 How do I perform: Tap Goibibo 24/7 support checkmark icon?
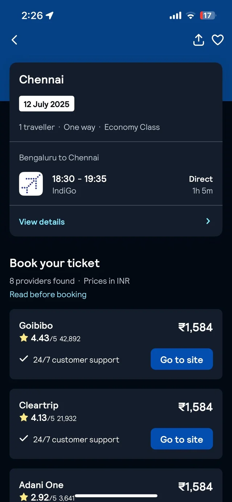pyautogui.click(x=24, y=359)
